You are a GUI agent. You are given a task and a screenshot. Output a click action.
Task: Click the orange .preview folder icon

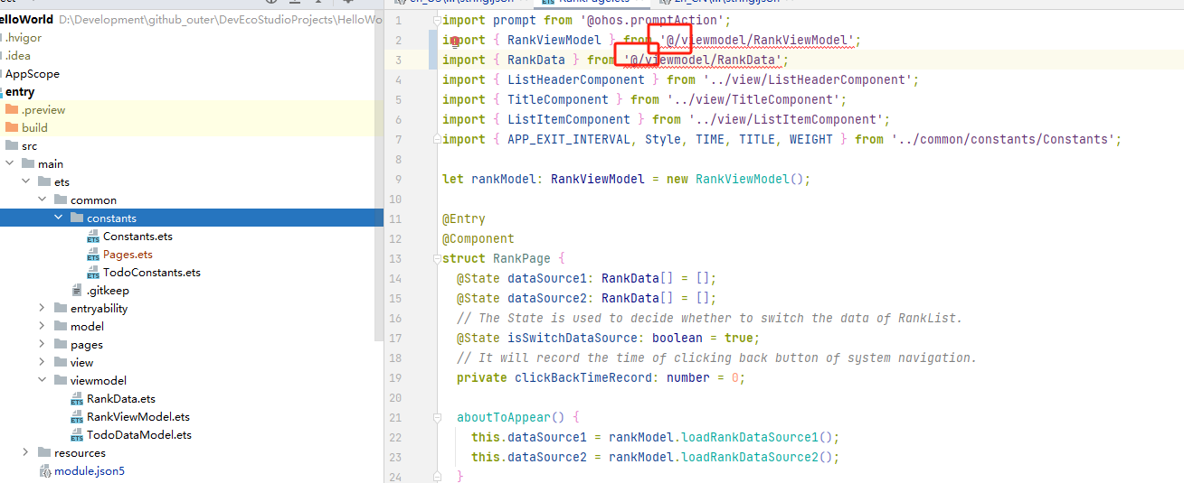[x=12, y=110]
